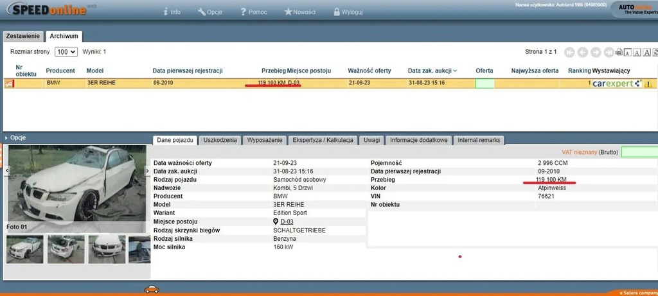Open Opcje in the top toolbar
This screenshot has width=658, height=296.
(212, 12)
